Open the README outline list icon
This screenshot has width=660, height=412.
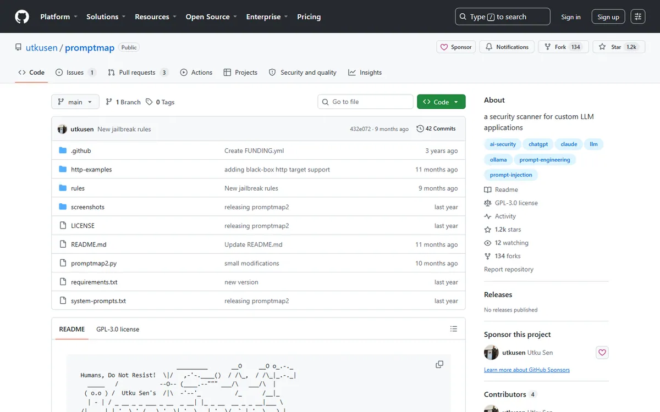[453, 329]
